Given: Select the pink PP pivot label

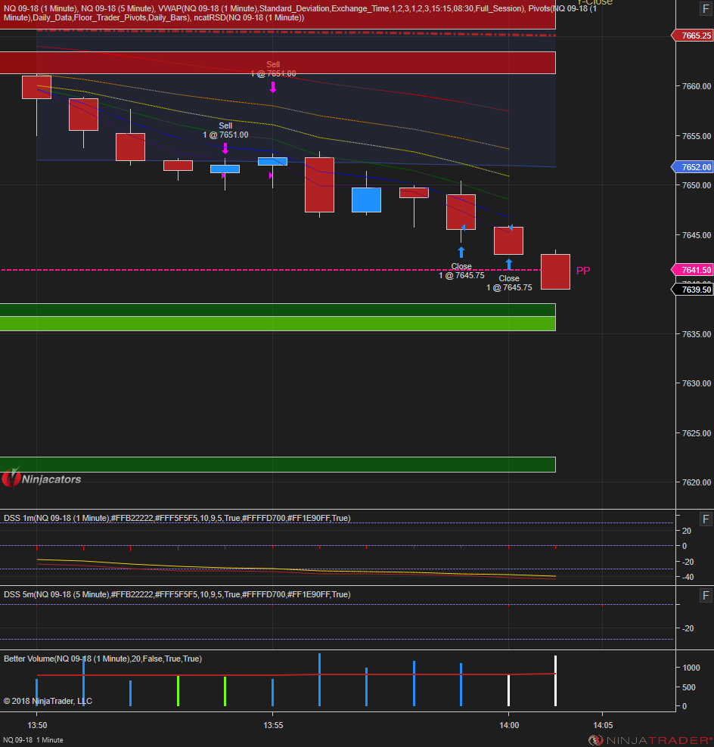Looking at the screenshot, I should click(x=583, y=271).
